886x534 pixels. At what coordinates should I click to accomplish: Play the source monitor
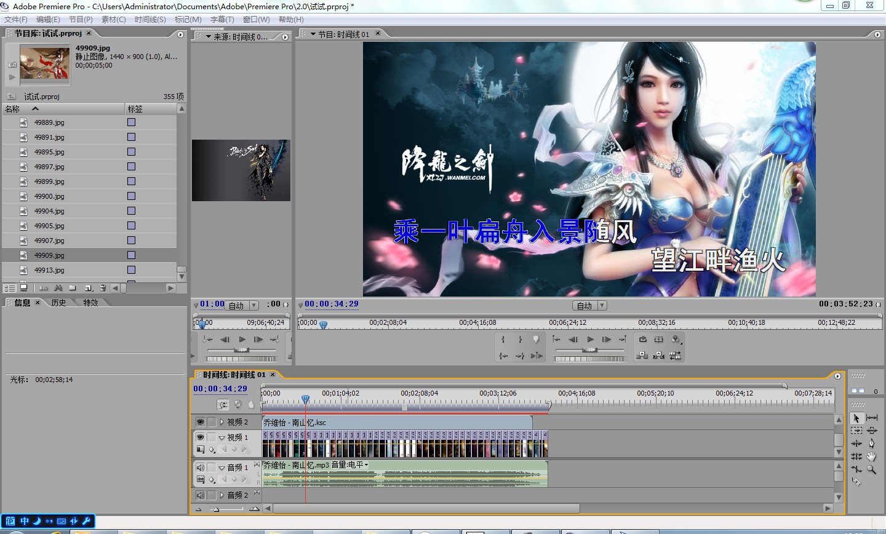pyautogui.click(x=242, y=339)
